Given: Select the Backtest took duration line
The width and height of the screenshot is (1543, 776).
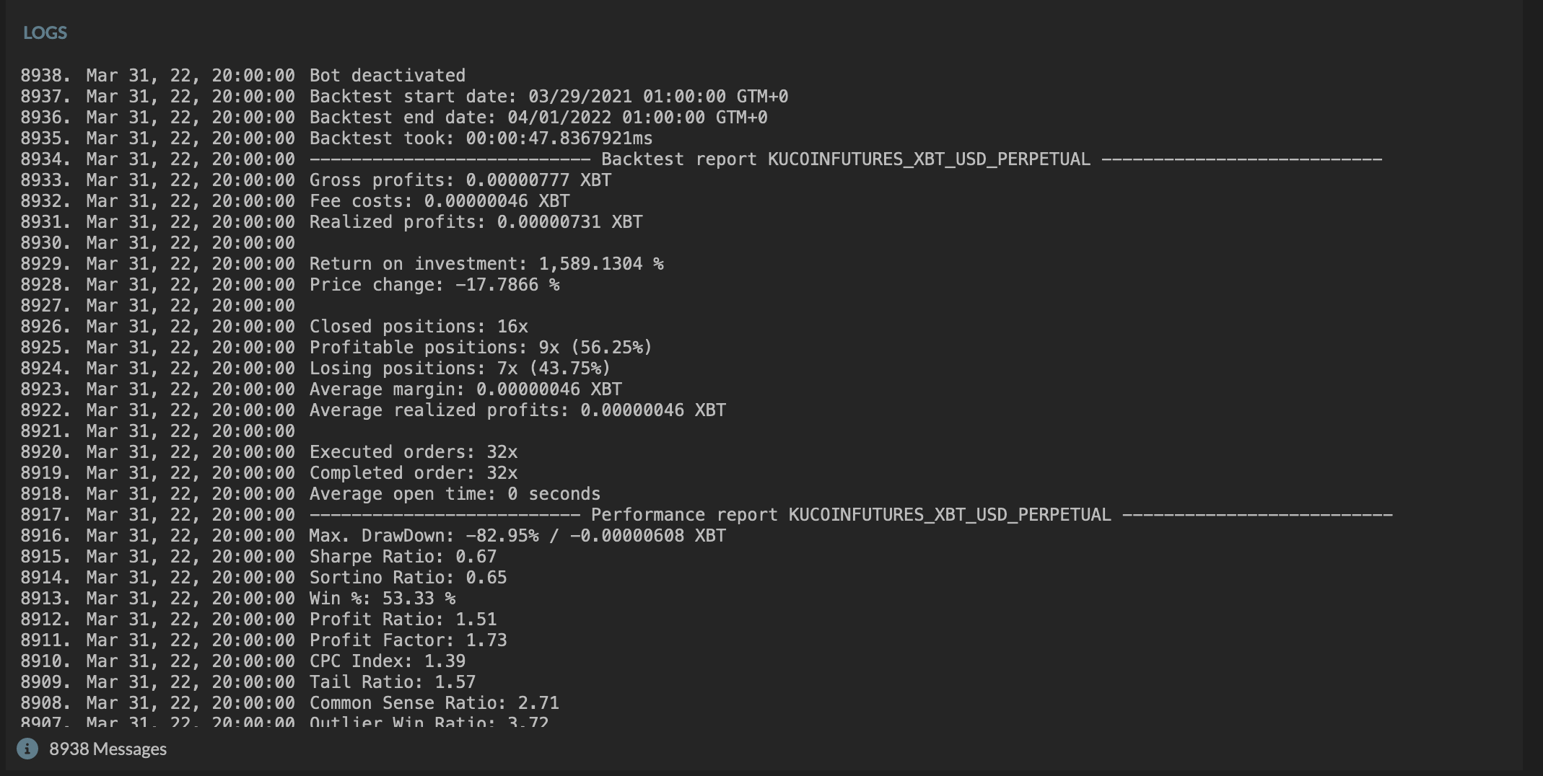Looking at the screenshot, I should click(x=336, y=138).
